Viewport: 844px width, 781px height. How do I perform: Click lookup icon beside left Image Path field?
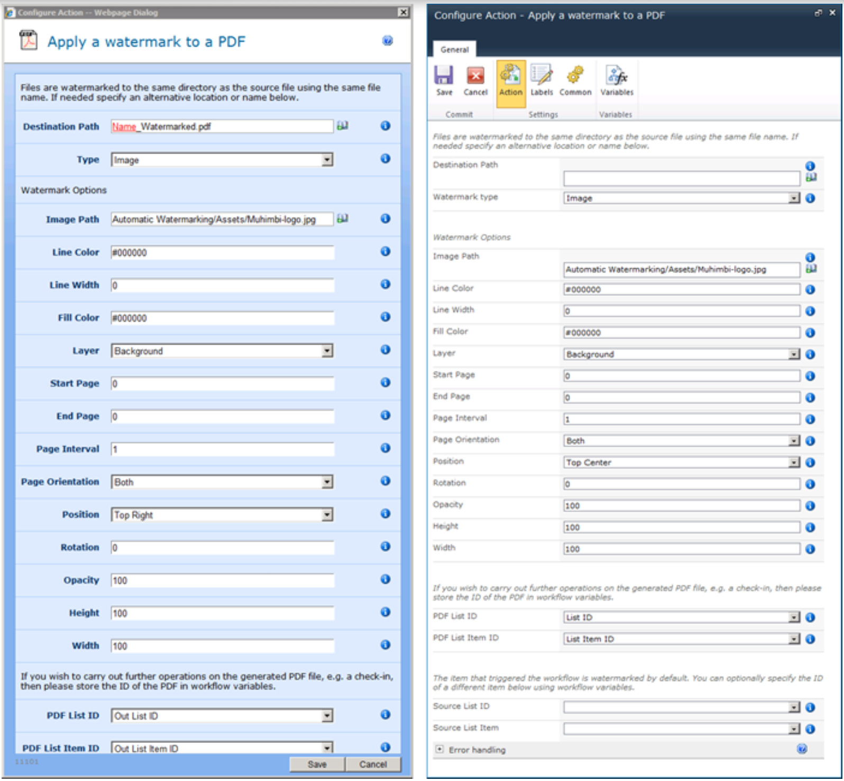(x=343, y=219)
